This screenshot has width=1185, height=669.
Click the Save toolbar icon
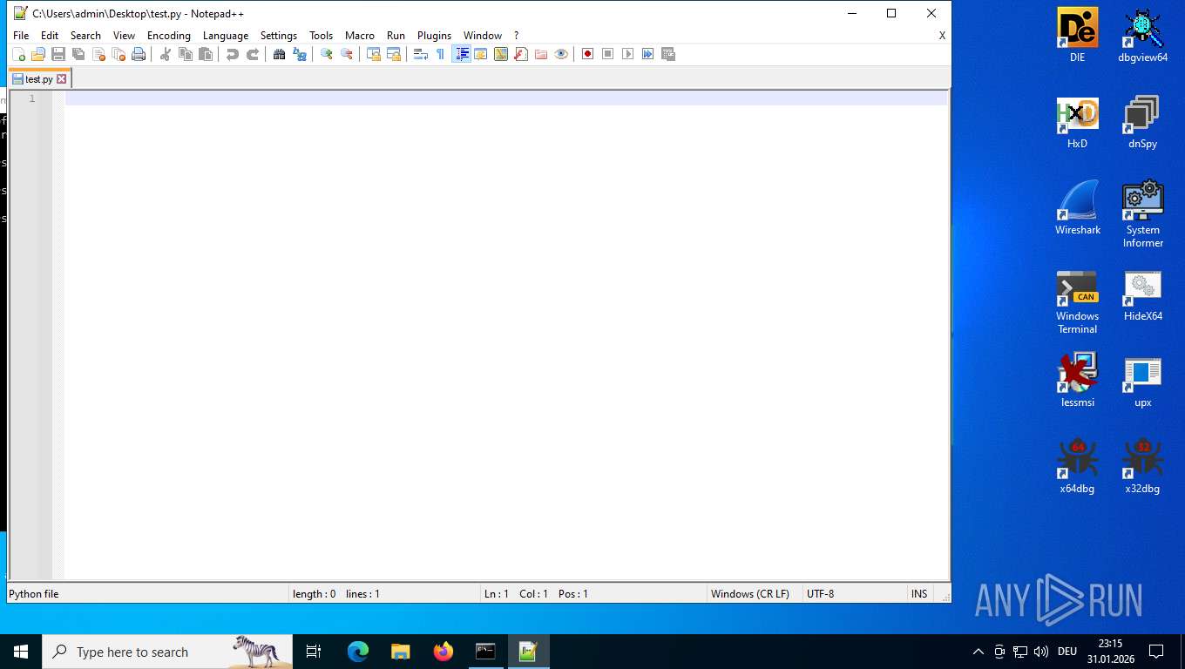(x=58, y=54)
